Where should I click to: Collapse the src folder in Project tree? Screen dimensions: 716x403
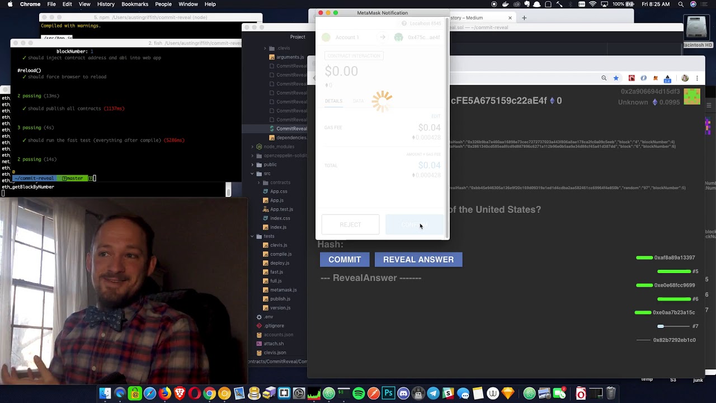coord(252,173)
